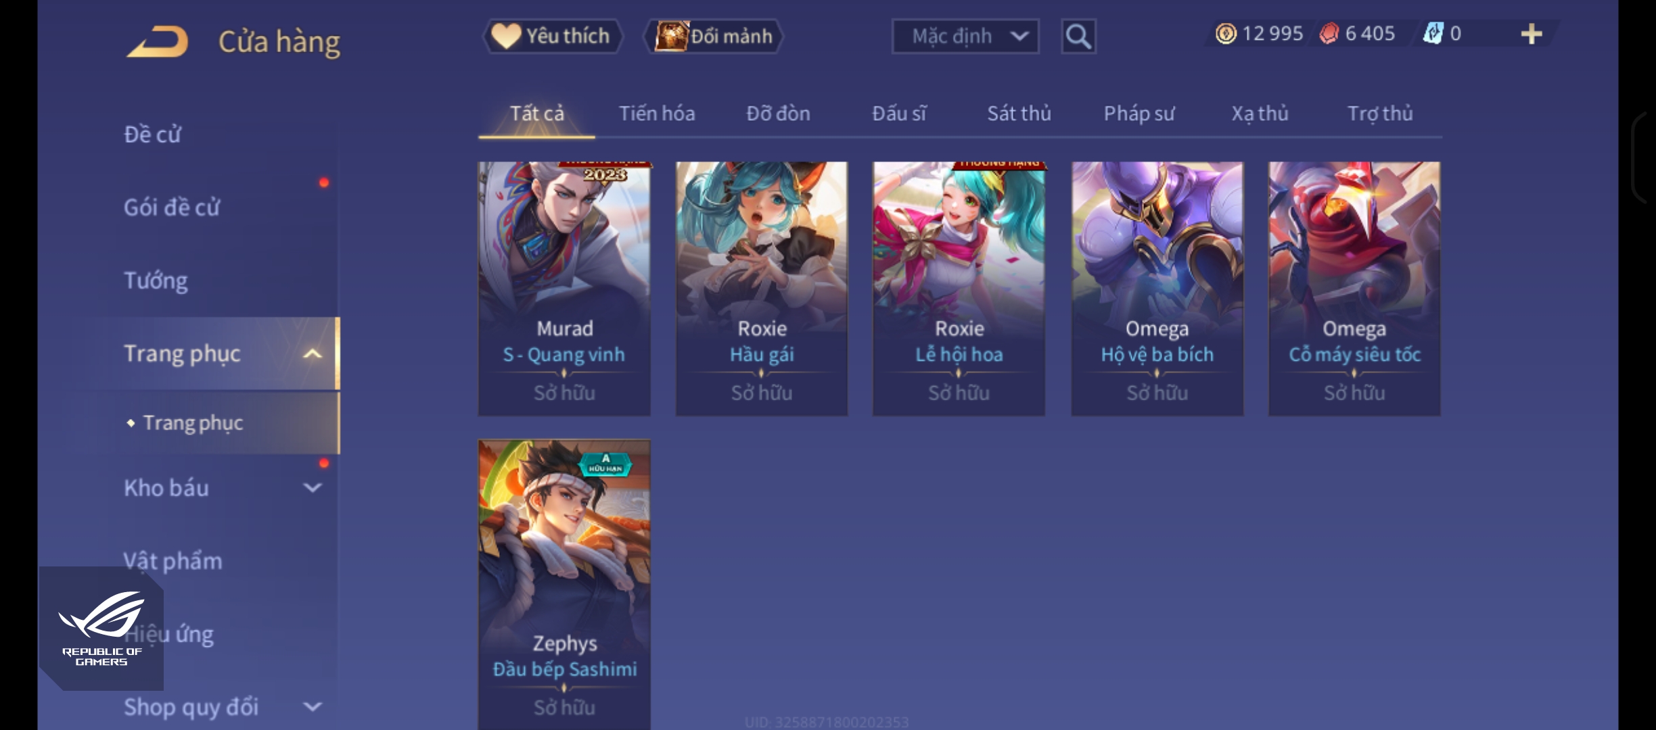This screenshot has width=1656, height=730.
Task: Open the search magnifier icon
Action: [1078, 36]
